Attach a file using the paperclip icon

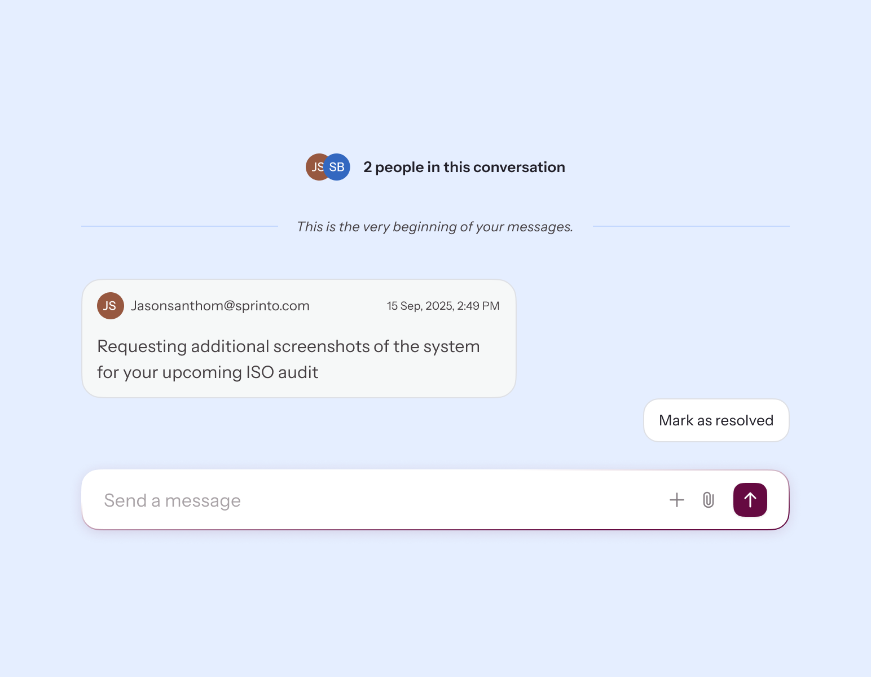click(x=709, y=500)
